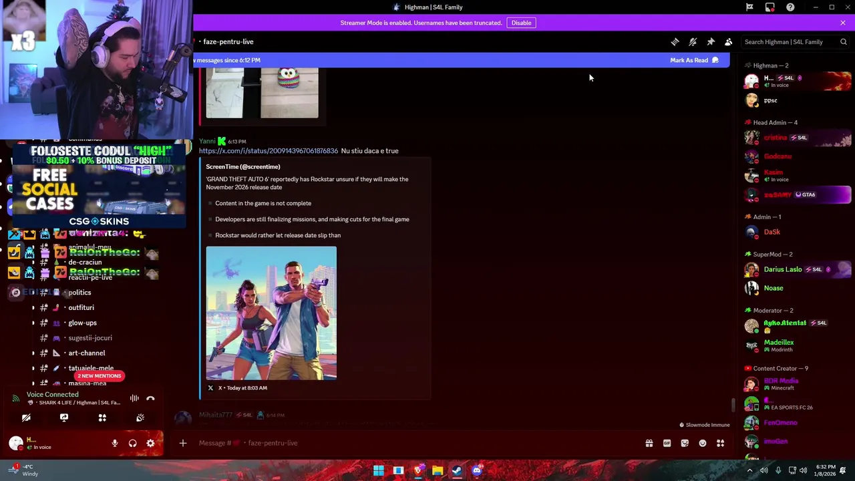855x481 pixels.
Task: Open the politics channel
Action: click(79, 293)
